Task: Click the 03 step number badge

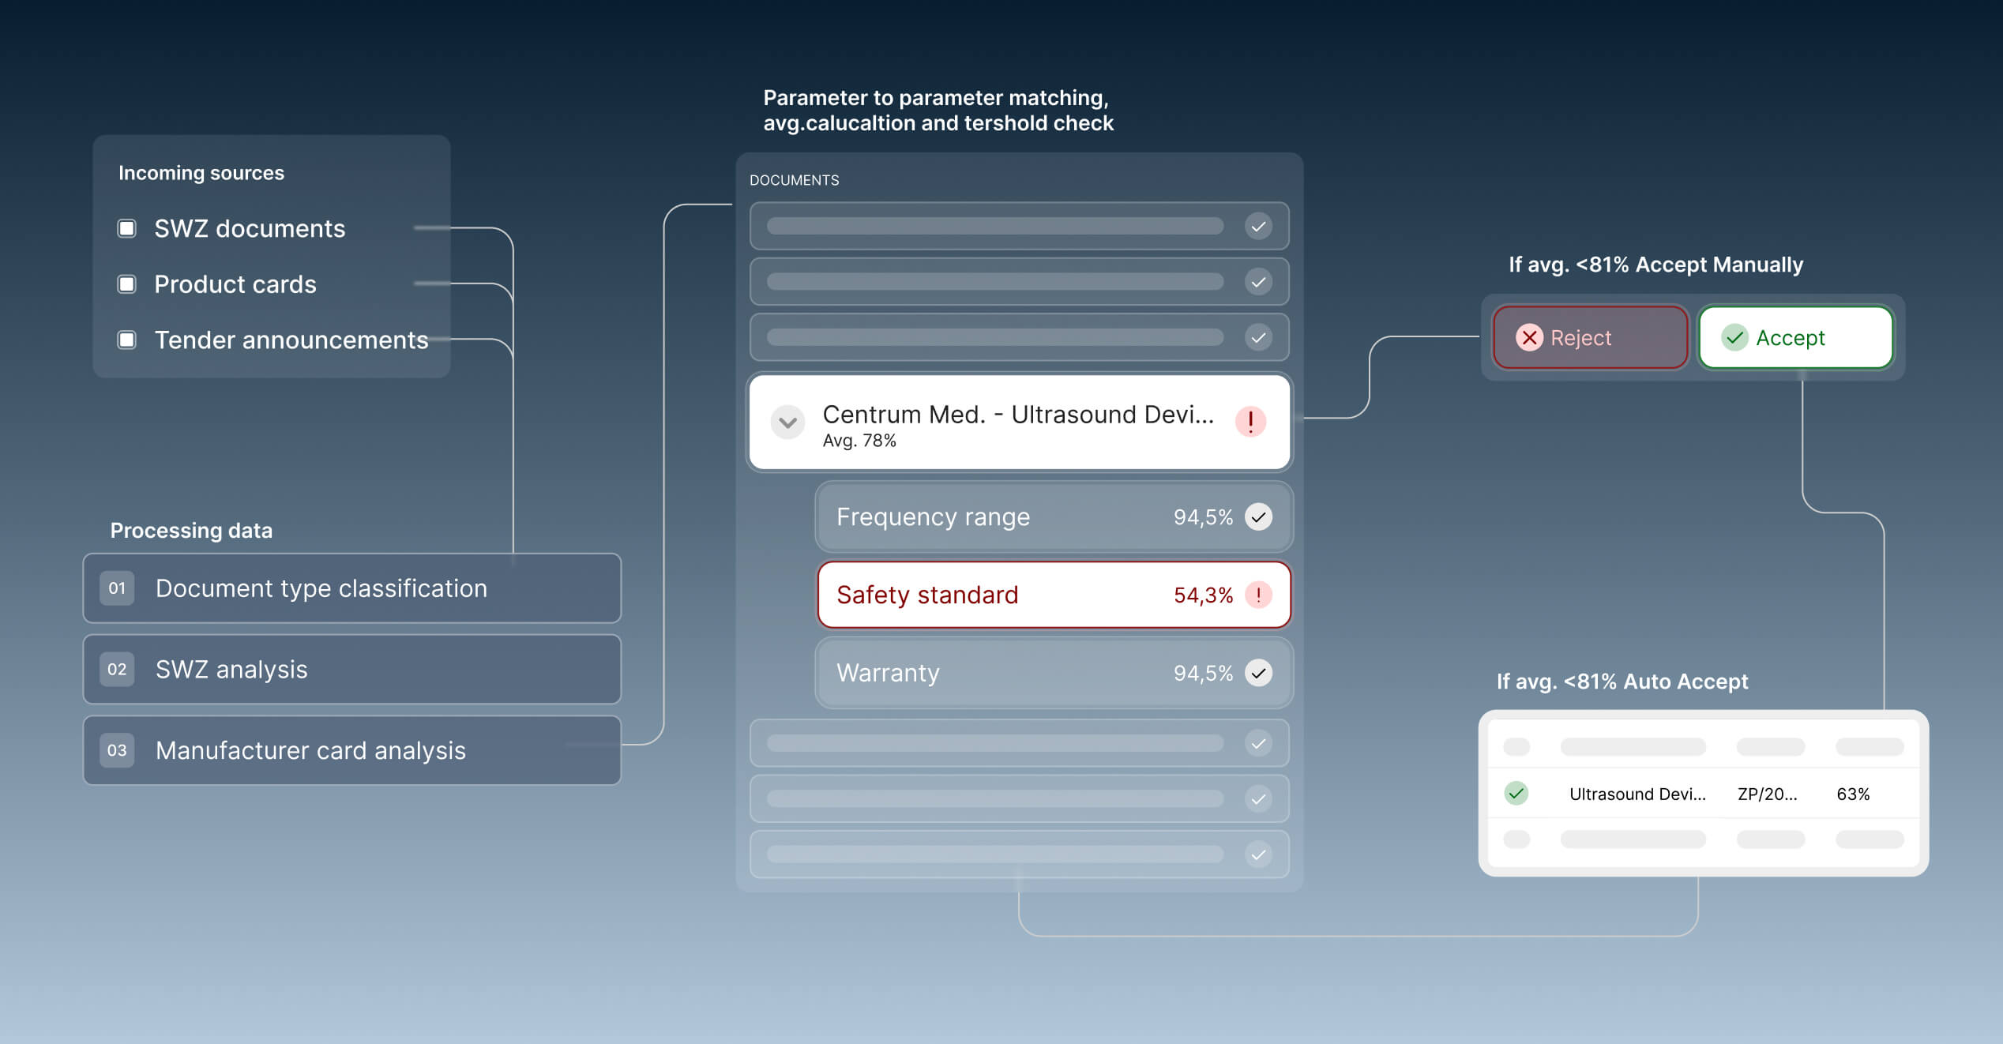Action: pos(117,750)
